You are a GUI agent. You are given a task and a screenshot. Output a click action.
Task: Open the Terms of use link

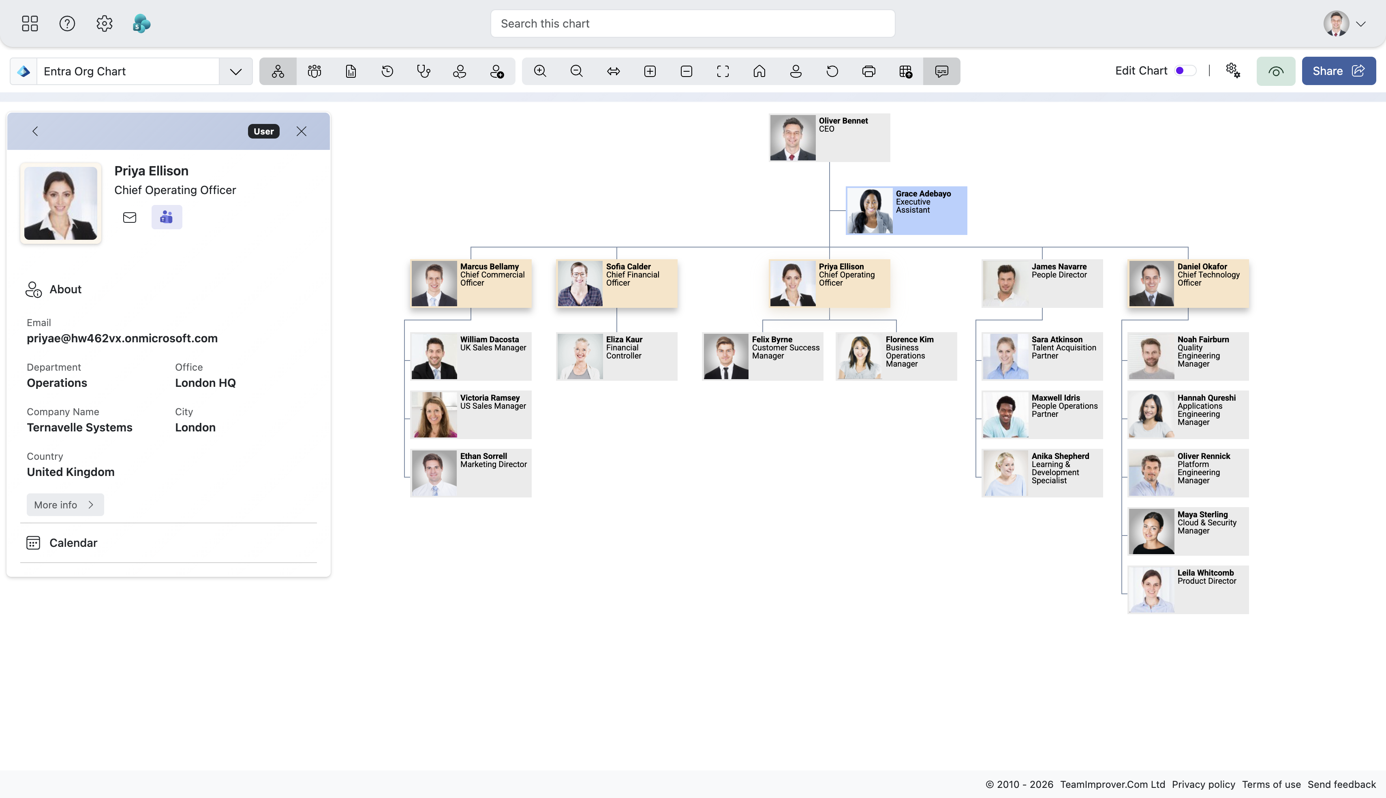[1271, 784]
